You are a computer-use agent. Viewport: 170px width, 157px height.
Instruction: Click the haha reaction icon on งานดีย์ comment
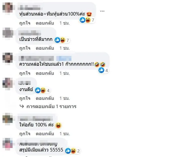tap(43, 90)
